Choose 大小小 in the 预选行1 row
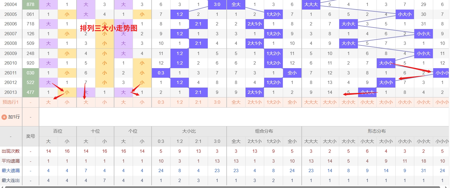450x188 pixels. 386,102
